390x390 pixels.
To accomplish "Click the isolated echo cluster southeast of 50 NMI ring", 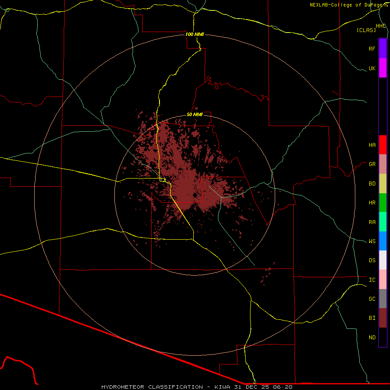I will click(x=268, y=273).
